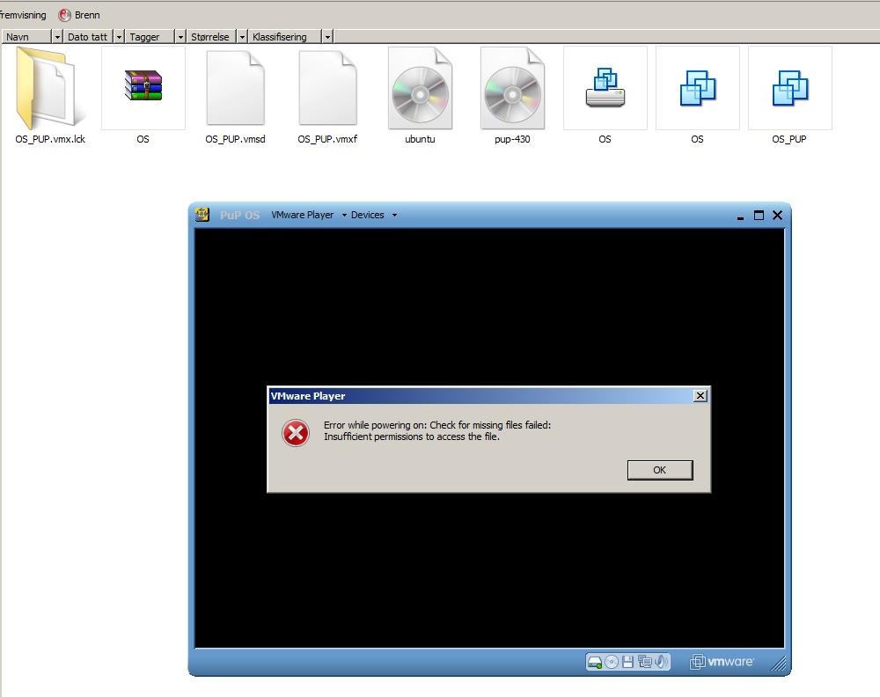Sort files by the Navn column
Viewport: 880px width, 697px height.
point(26,36)
